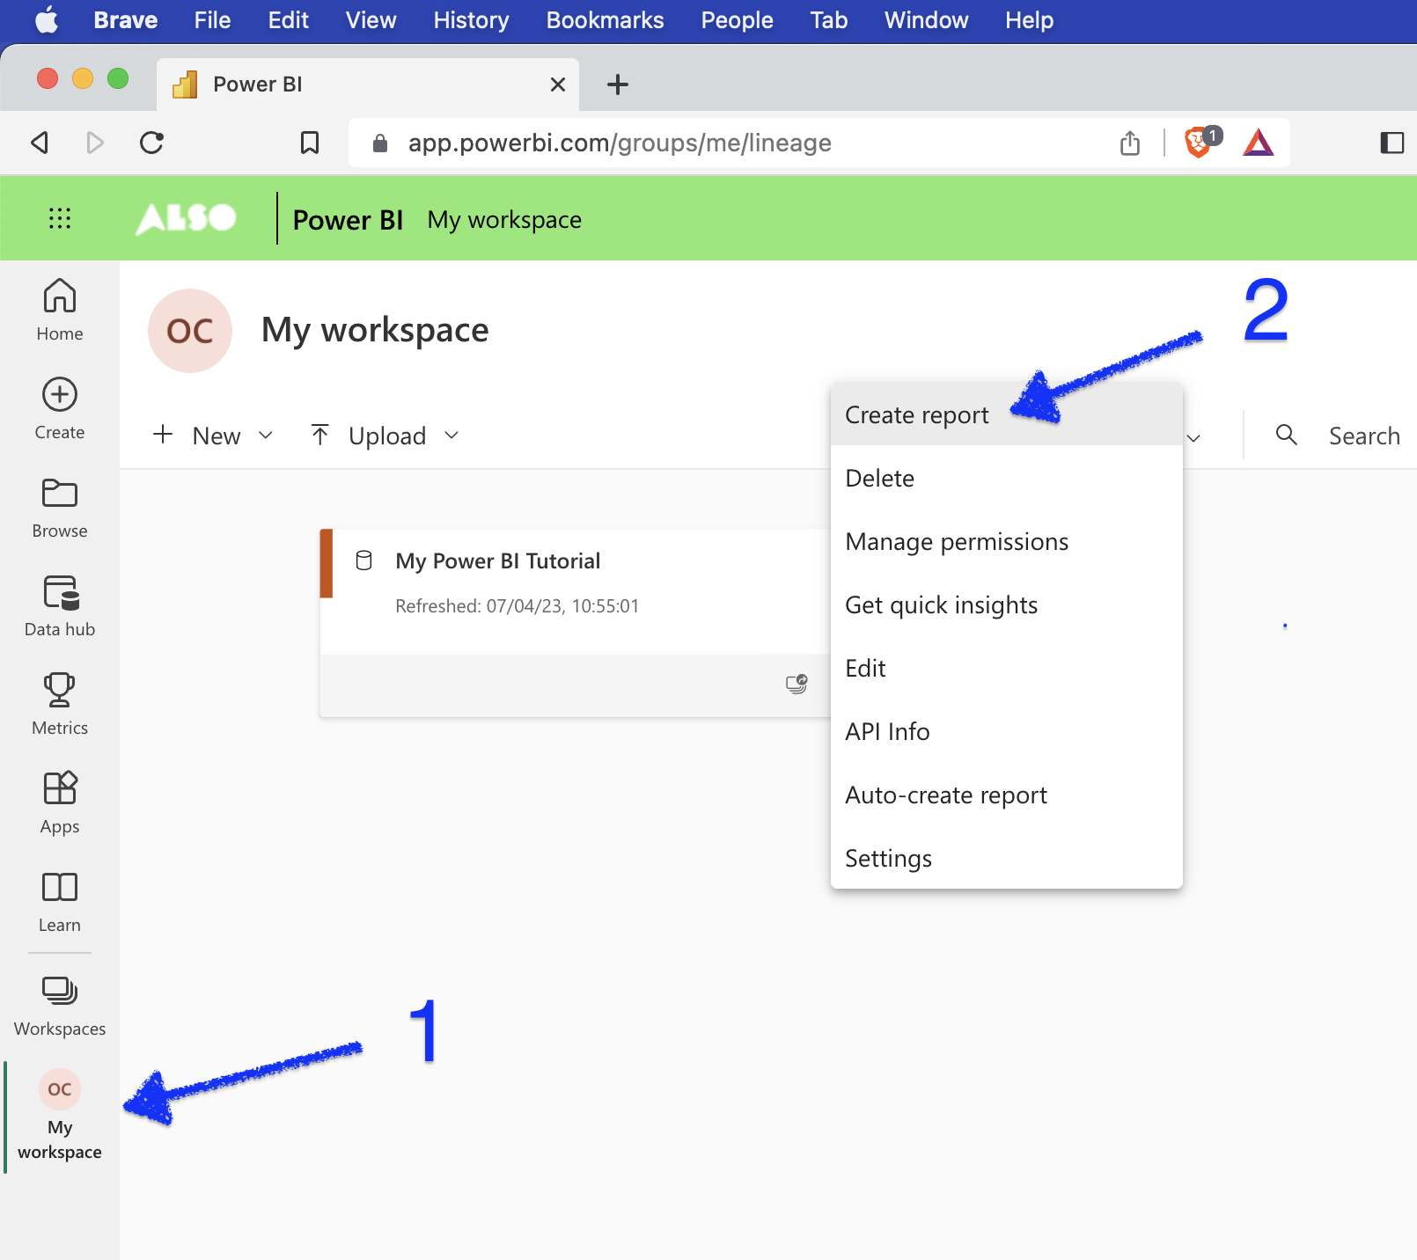
Task: Open Learn book icon
Action: 59,901
